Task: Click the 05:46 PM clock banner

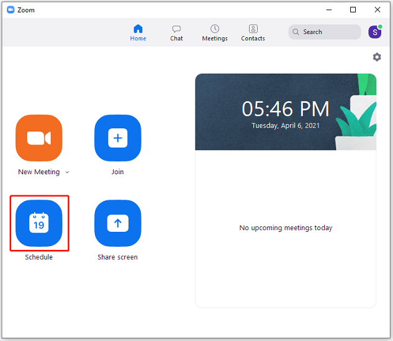Action: [x=286, y=112]
